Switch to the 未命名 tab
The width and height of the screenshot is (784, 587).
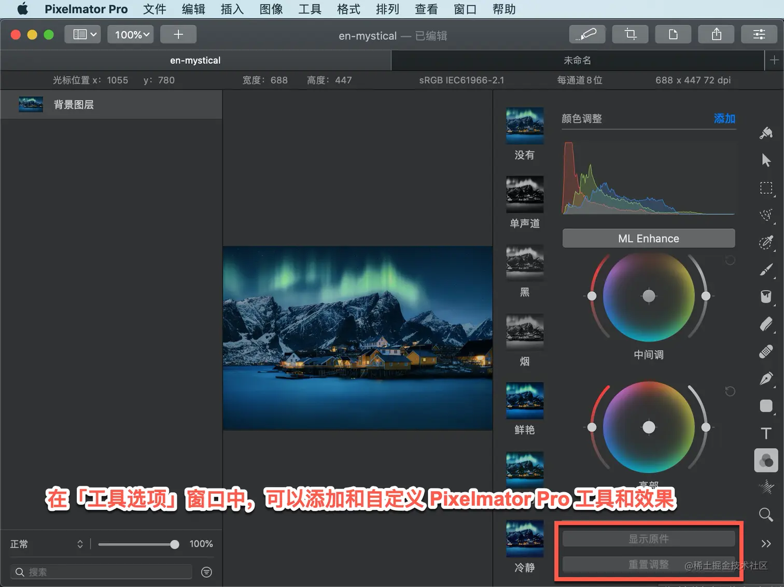pos(578,61)
